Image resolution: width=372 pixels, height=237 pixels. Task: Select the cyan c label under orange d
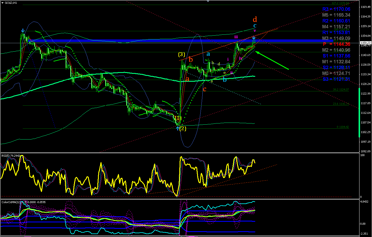click(x=255, y=26)
